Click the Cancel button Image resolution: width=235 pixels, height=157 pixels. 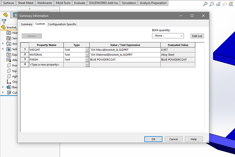click(x=173, y=139)
